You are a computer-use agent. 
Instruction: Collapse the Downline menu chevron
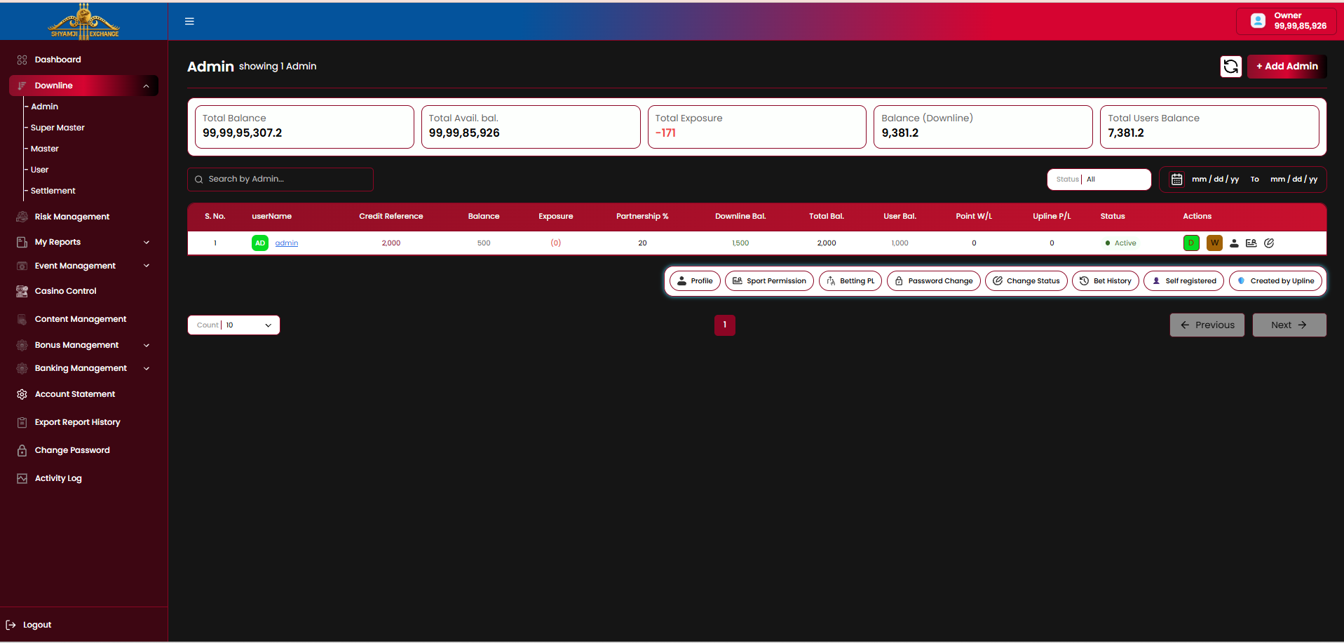tap(146, 86)
